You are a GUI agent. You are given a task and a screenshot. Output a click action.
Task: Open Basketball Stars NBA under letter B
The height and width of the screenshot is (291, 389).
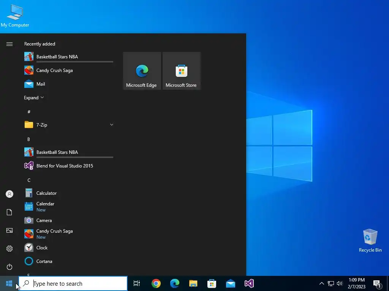point(69,152)
